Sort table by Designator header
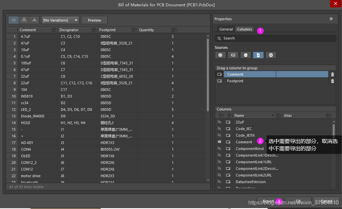Screen dimensions: 342x209 coord(69,30)
